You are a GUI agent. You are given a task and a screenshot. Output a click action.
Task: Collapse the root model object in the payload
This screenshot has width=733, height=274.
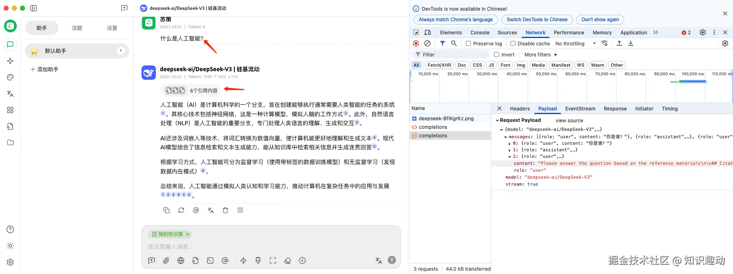[x=501, y=130]
